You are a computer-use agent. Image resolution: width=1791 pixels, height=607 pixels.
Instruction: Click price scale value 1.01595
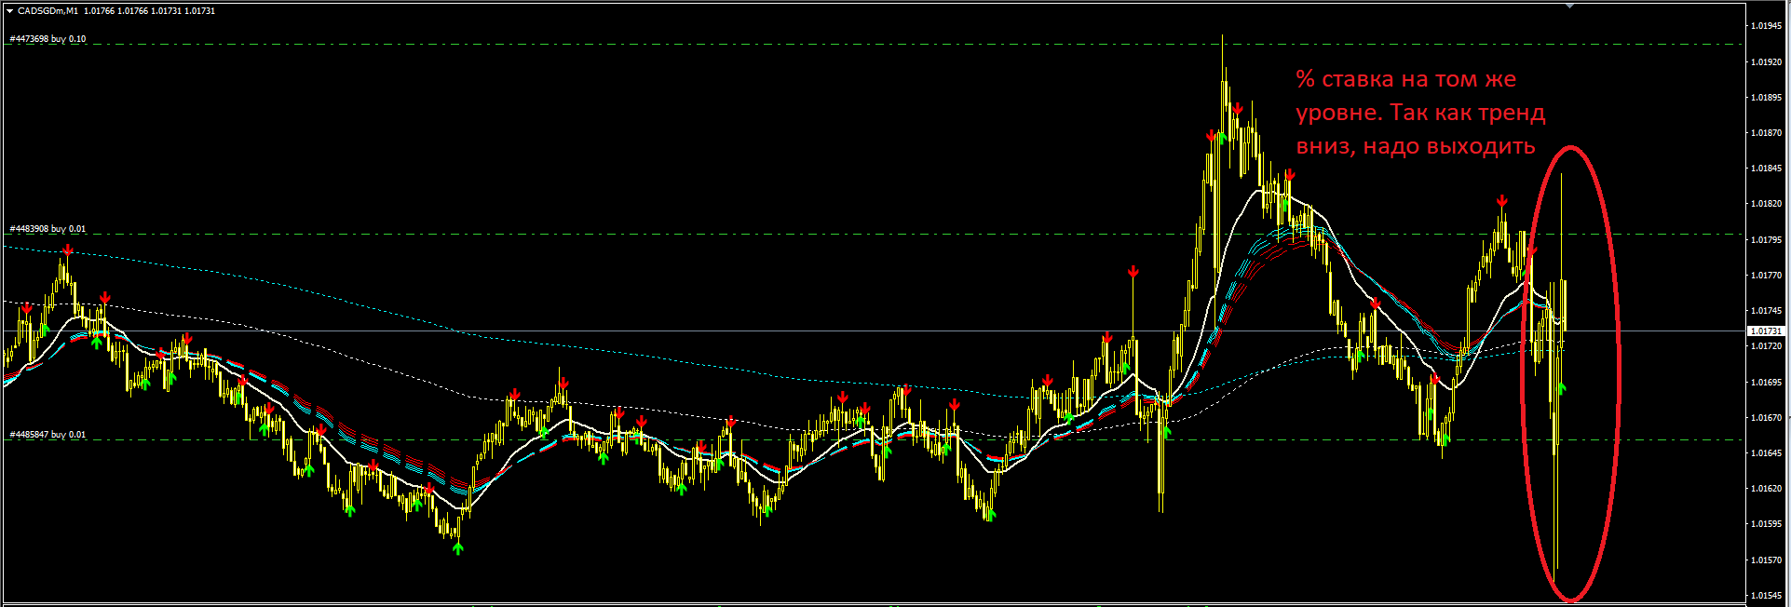point(1767,524)
